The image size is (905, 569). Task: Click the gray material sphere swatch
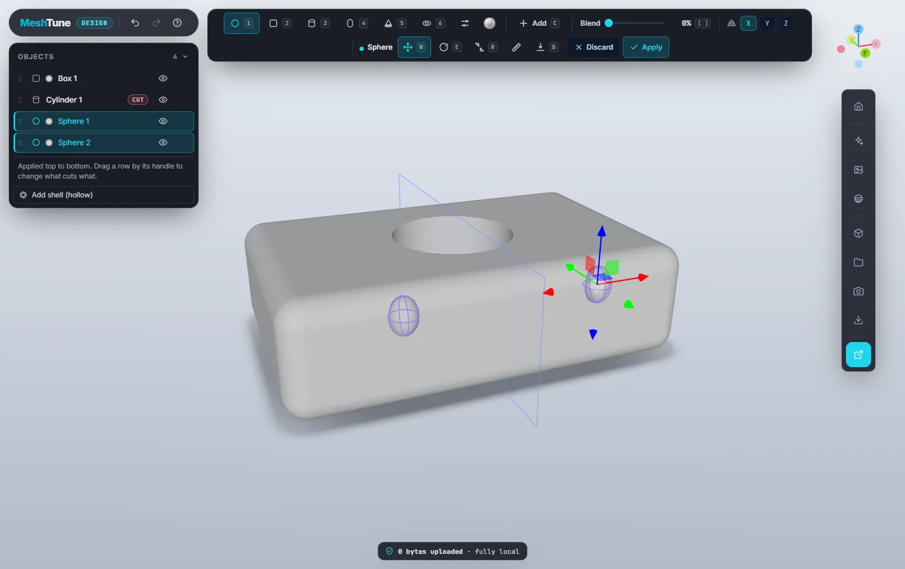coord(490,23)
